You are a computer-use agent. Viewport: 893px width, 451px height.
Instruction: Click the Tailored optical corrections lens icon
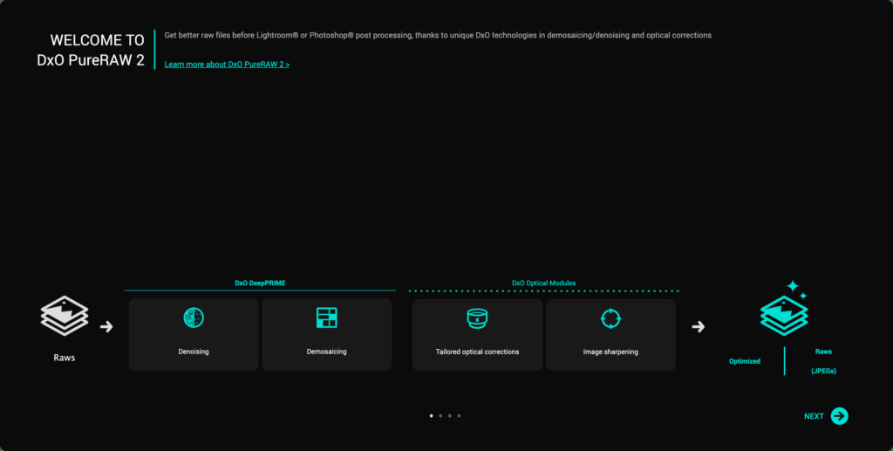point(477,318)
